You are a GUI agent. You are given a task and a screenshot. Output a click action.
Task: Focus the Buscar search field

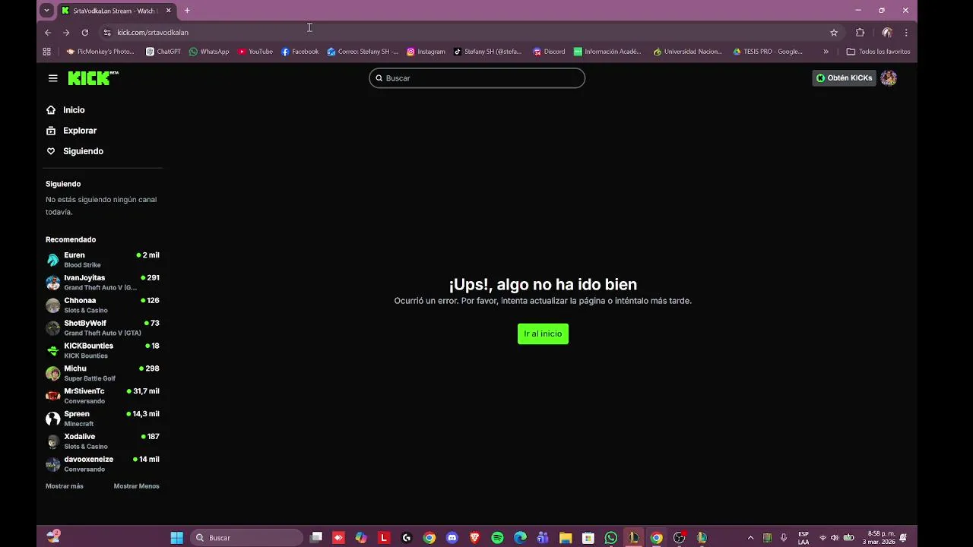click(477, 78)
